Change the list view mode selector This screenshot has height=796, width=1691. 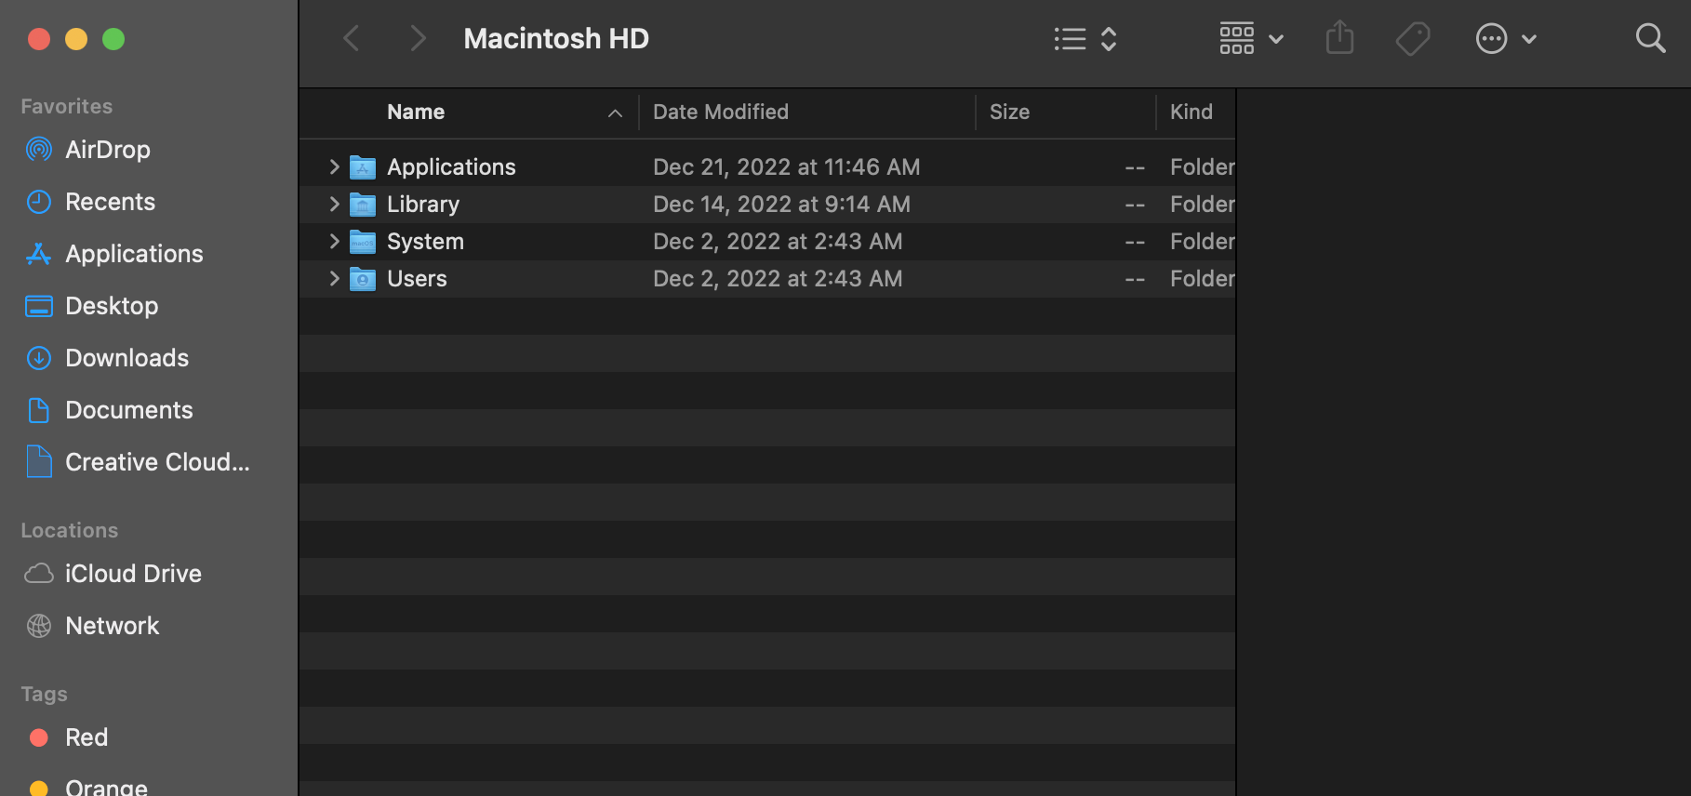pyautogui.click(x=1085, y=39)
